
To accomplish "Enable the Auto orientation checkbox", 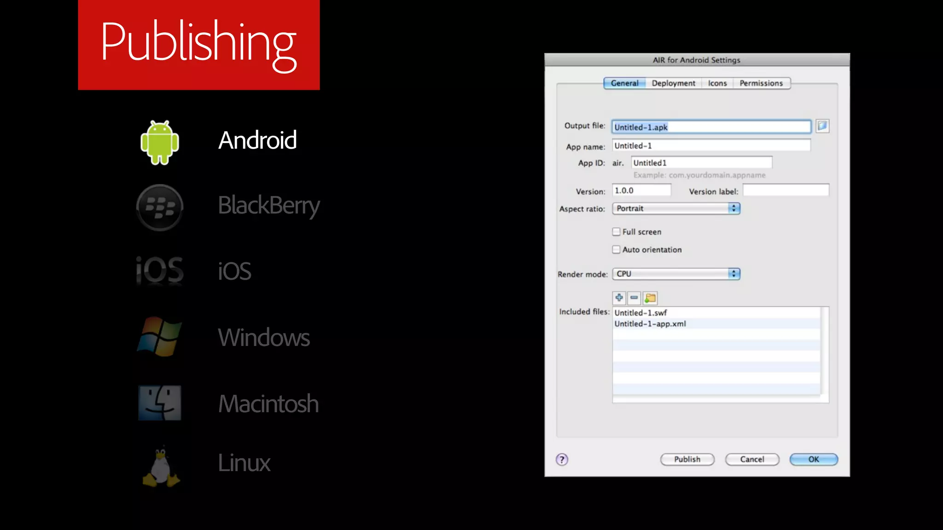I will click(x=616, y=249).
